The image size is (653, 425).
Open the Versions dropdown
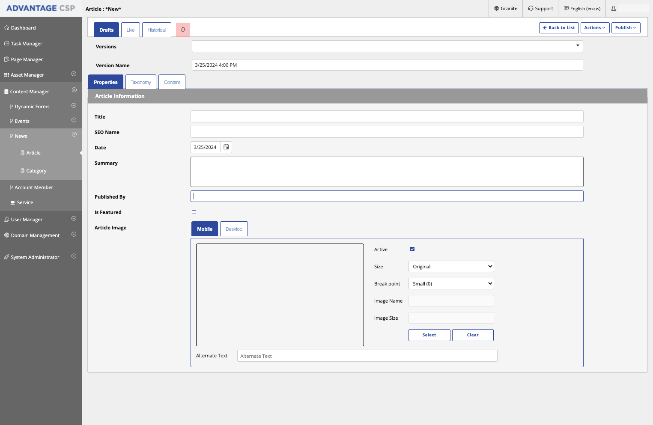point(387,46)
